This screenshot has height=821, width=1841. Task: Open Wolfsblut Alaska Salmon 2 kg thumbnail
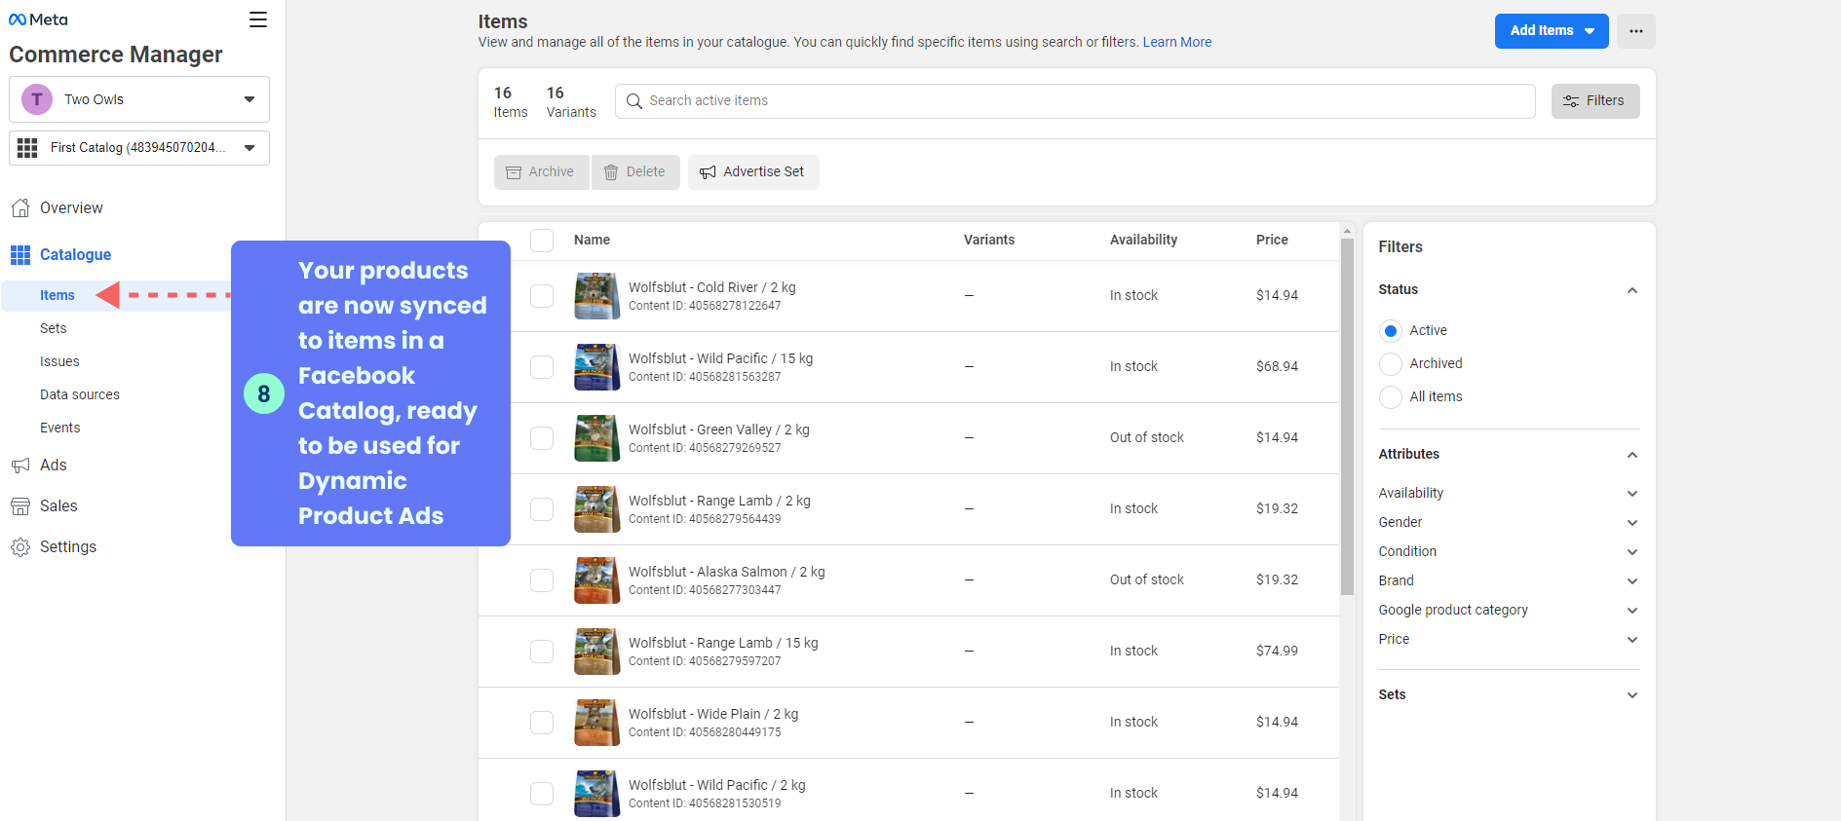[597, 580]
